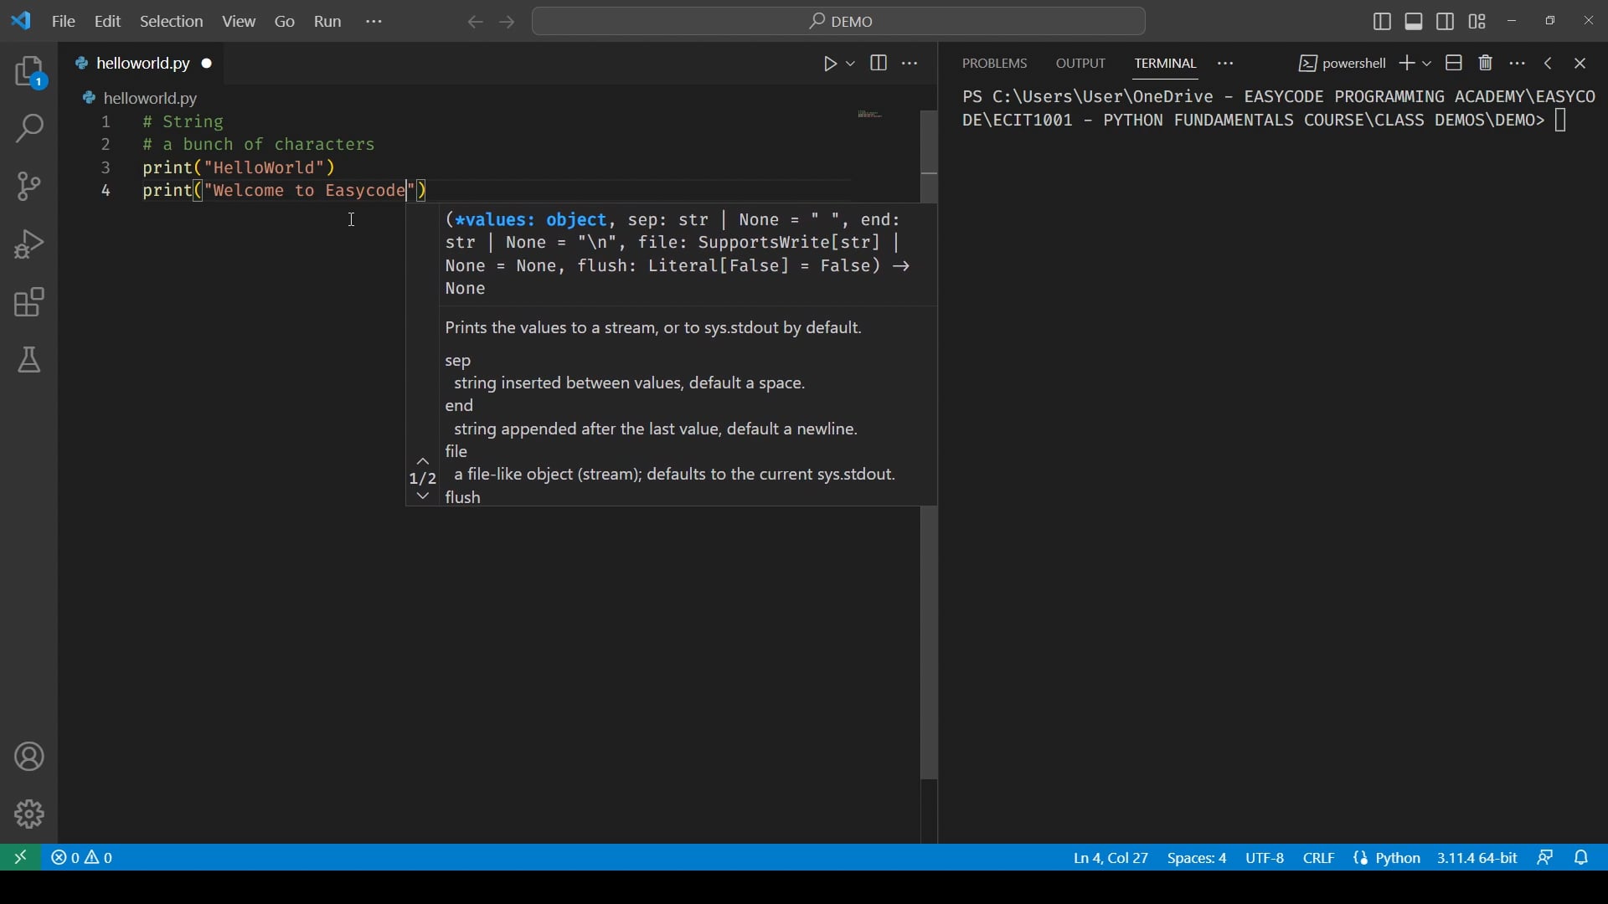
Task: Split the terminal pane
Action: pyautogui.click(x=1453, y=63)
